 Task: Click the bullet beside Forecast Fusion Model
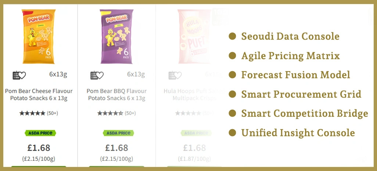pos(232,75)
